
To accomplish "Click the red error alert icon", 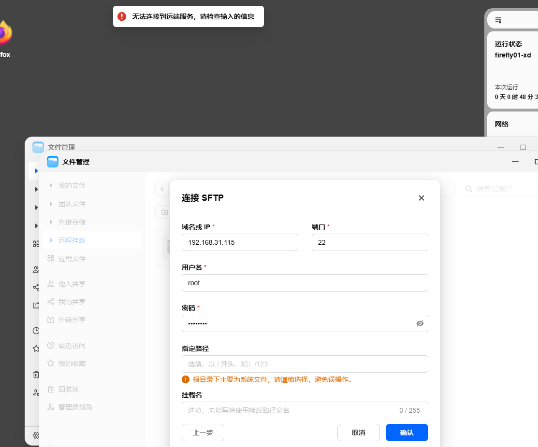I will 122,16.
